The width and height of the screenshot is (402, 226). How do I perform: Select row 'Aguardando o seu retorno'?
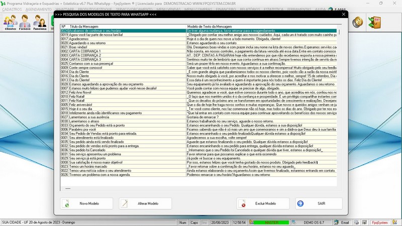(198, 43)
